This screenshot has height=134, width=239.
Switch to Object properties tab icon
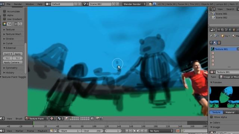234,30
